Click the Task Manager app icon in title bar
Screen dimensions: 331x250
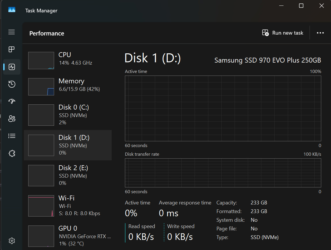tap(12, 10)
